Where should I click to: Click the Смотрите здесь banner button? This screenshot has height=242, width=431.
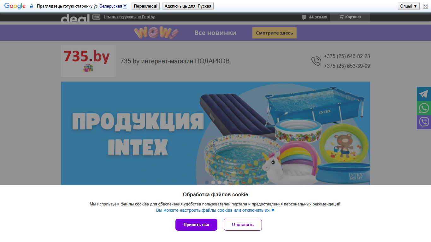275,33
